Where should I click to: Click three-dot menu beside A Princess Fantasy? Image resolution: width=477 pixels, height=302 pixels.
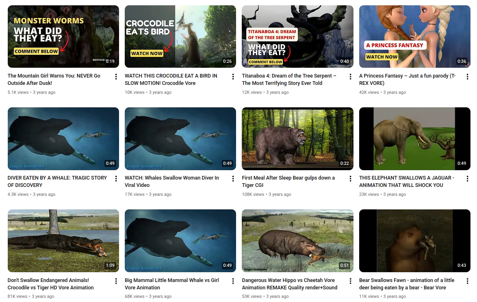coord(468,77)
